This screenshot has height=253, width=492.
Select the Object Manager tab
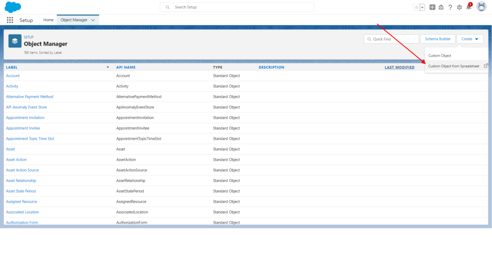coord(74,20)
